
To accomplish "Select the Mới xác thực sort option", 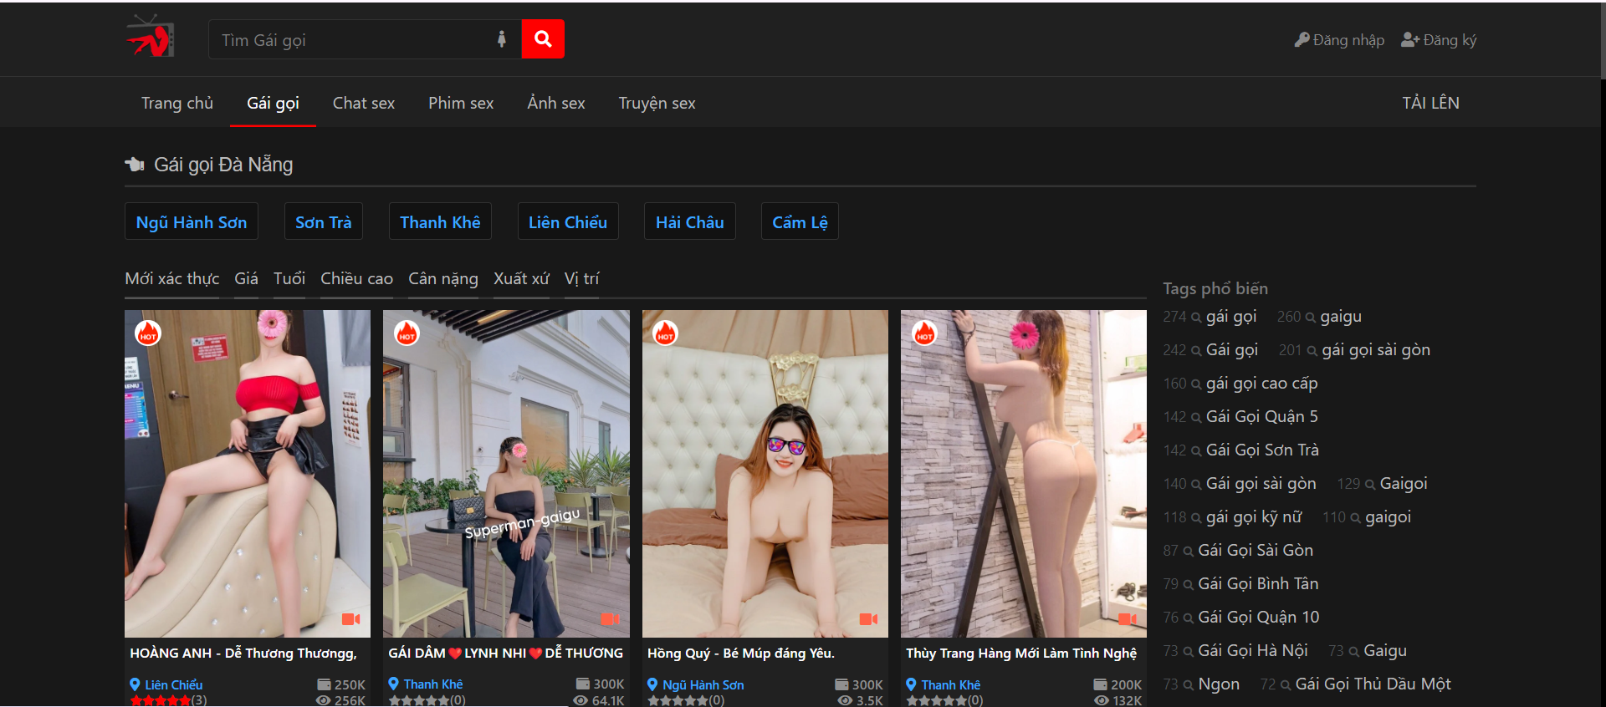I will click(x=171, y=279).
